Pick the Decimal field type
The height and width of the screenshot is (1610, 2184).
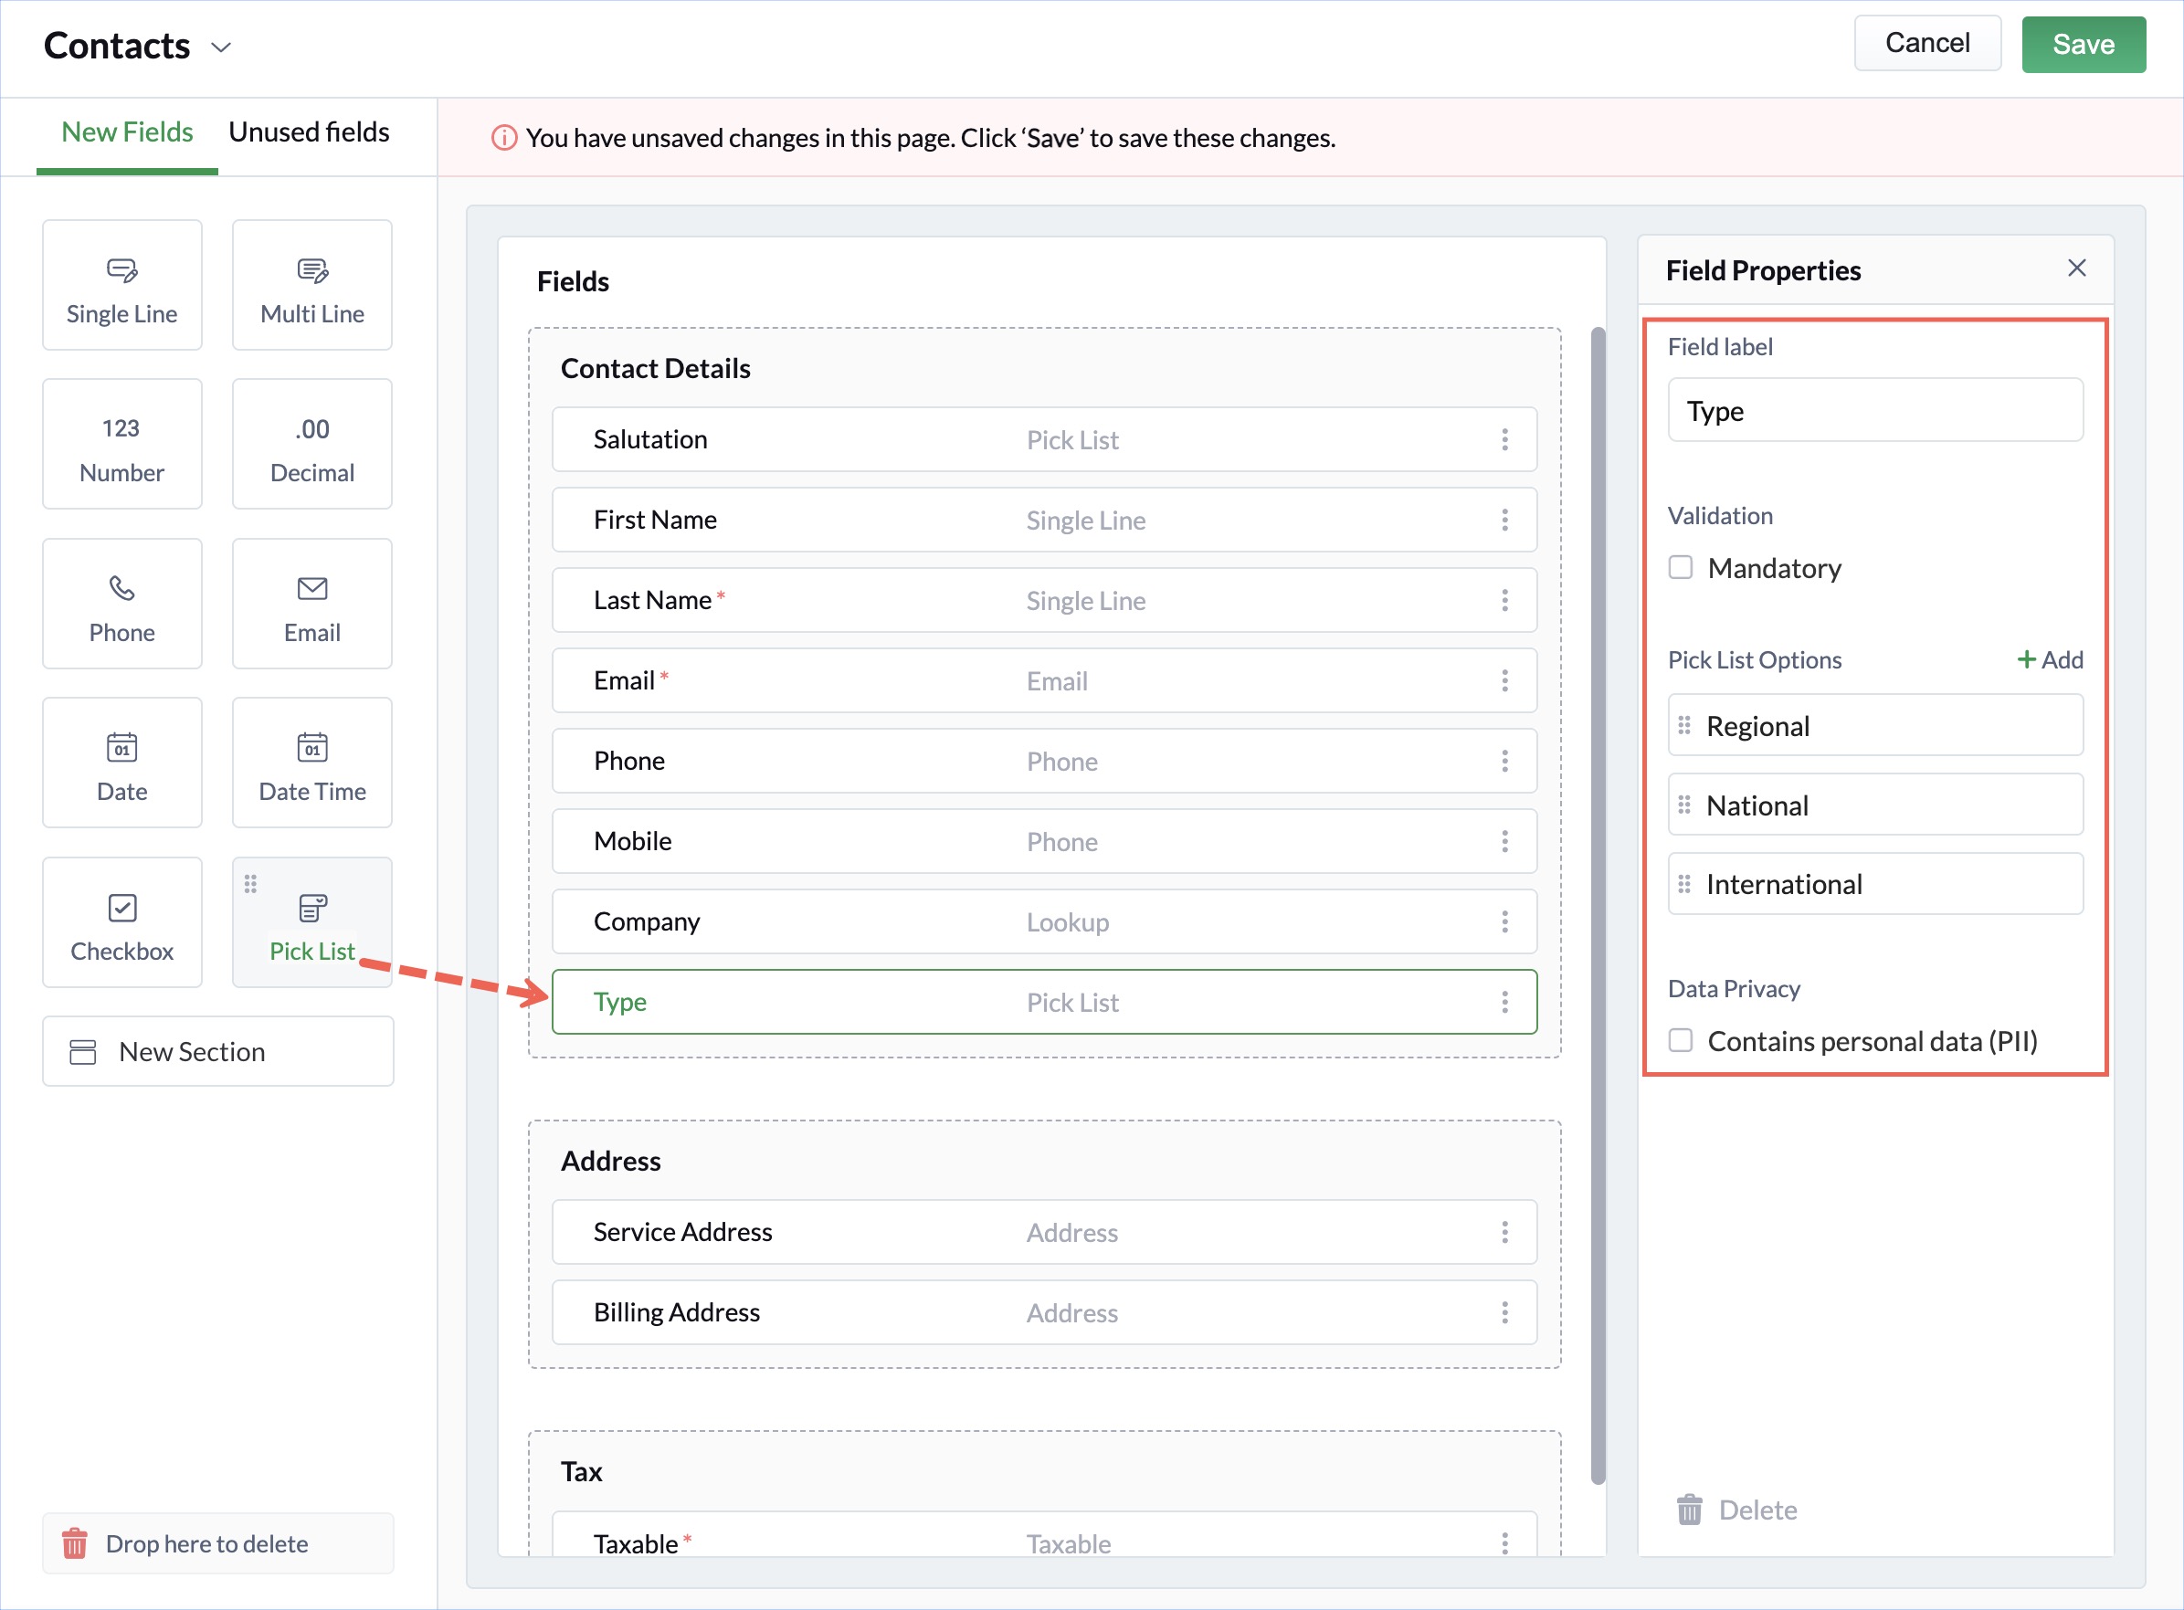[311, 445]
